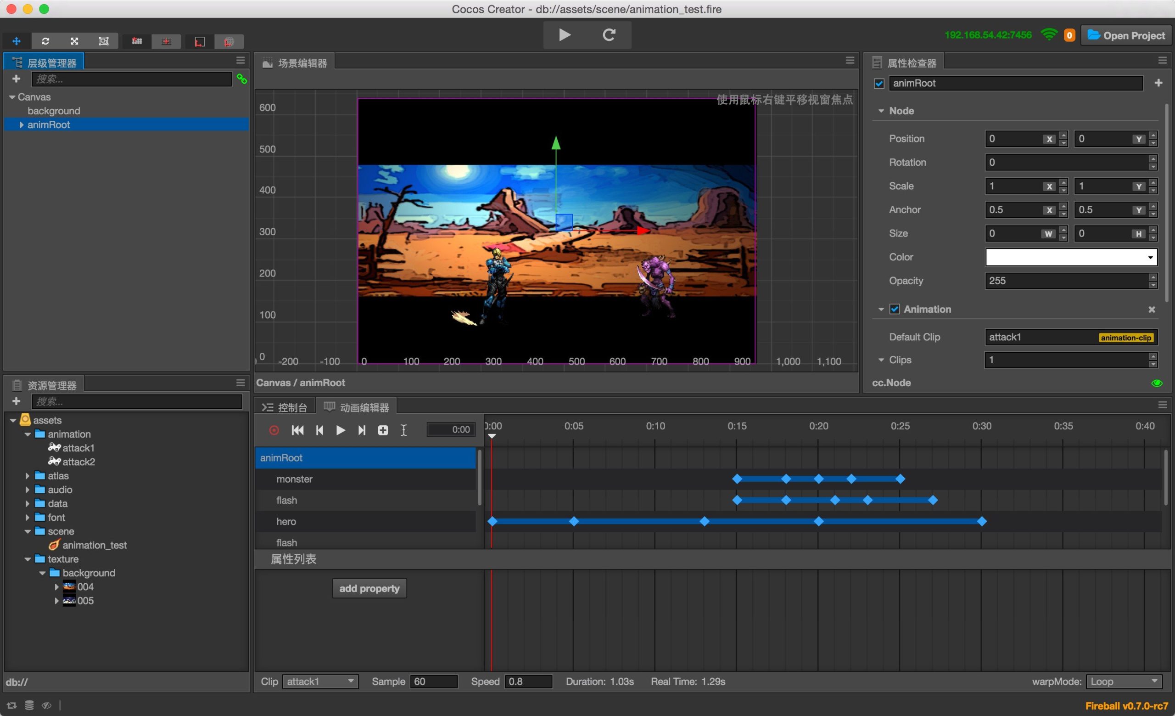Open the preview address 192.168.54.42:7456
This screenshot has height=716, width=1175.
(x=988, y=35)
